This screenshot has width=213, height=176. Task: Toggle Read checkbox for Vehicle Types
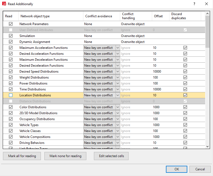(x=11, y=125)
